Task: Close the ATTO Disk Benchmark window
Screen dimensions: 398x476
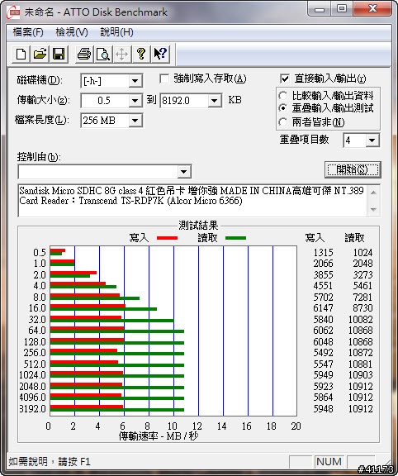Action: tap(372, 9)
